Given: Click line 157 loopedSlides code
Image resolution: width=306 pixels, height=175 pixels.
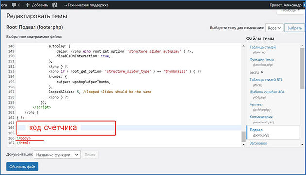Looking at the screenshot, I should coord(100,92).
